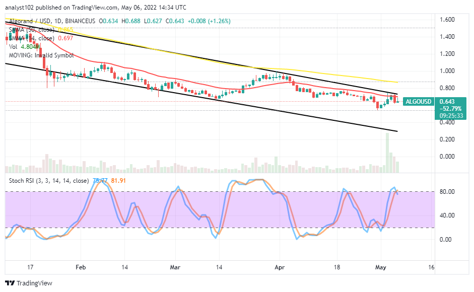This screenshot has width=474, height=292.
Task: Click the 09:25:33 countdown timer
Action: point(451,115)
